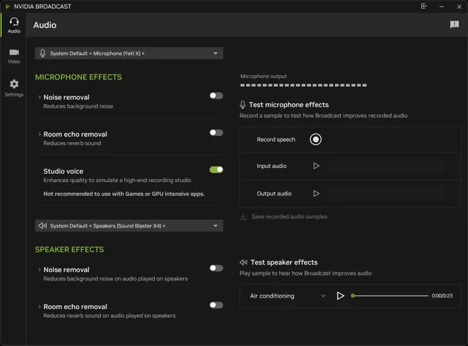Image resolution: width=468 pixels, height=346 pixels.
Task: Click the Input audio waveform track
Action: click(387, 166)
